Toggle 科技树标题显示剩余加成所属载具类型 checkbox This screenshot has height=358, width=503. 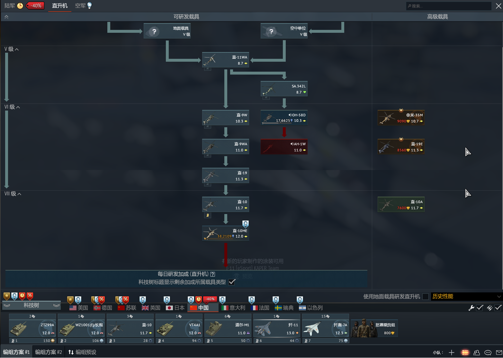232,282
